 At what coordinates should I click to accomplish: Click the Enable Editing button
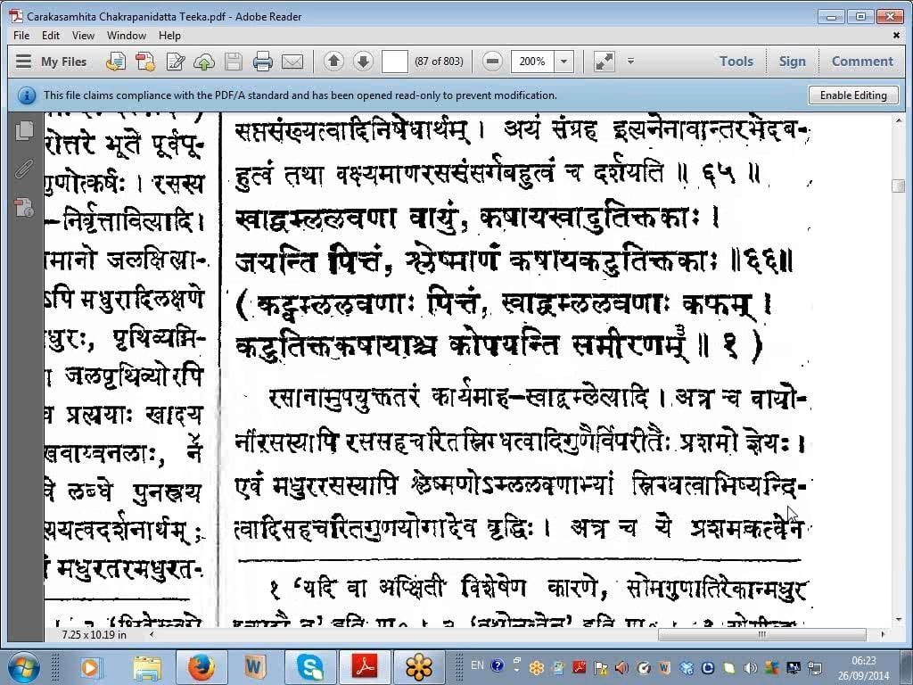[x=853, y=95]
